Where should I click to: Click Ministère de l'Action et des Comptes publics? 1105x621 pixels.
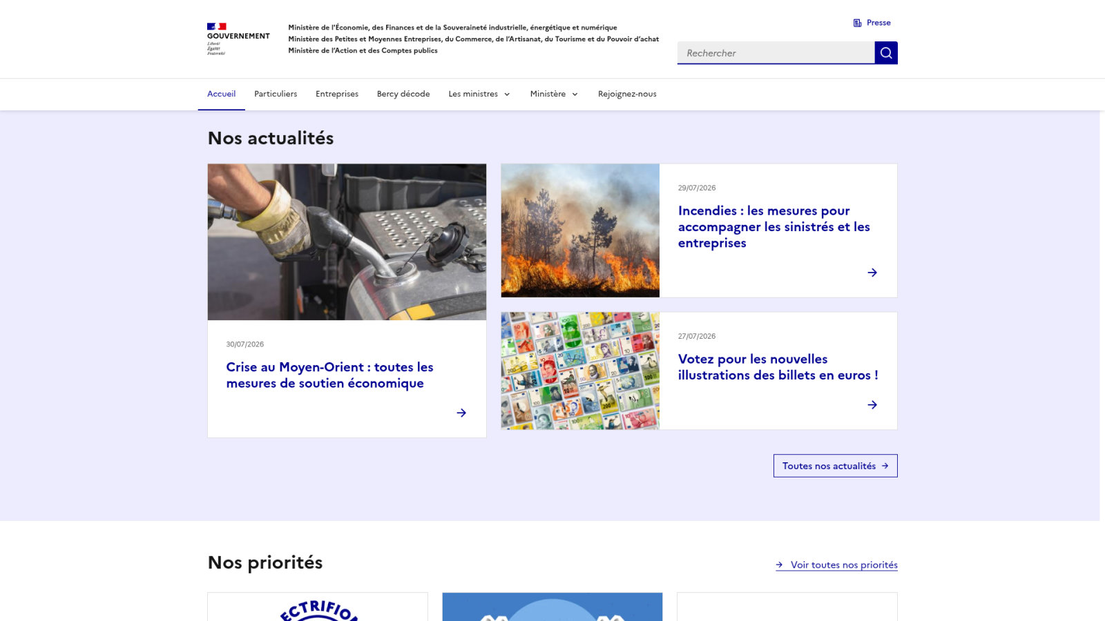[363, 50]
